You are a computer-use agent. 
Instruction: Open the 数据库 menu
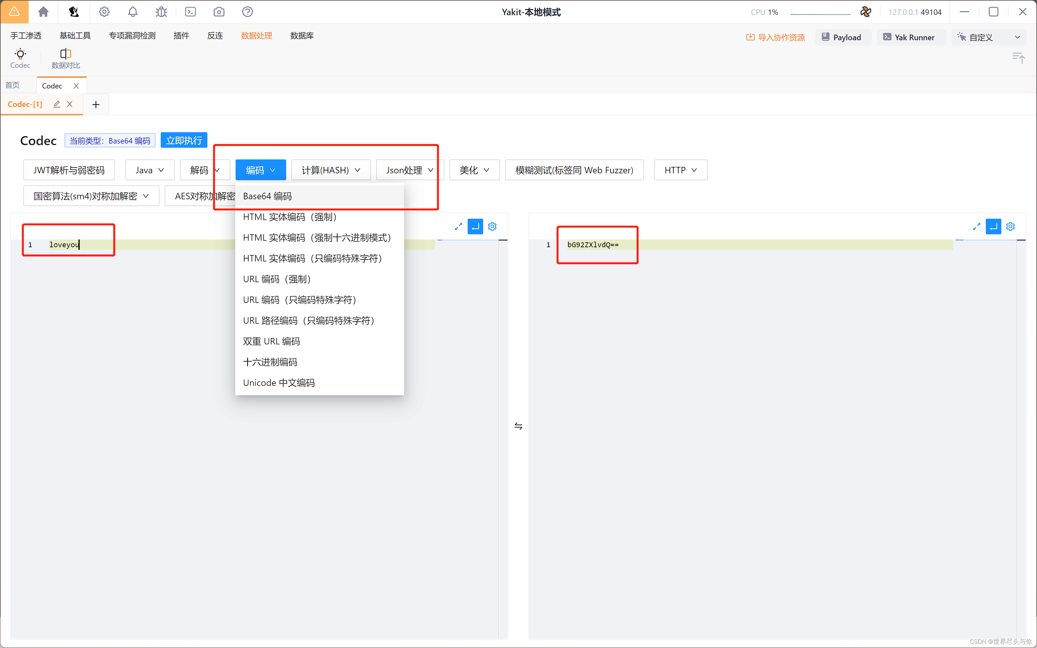click(302, 36)
